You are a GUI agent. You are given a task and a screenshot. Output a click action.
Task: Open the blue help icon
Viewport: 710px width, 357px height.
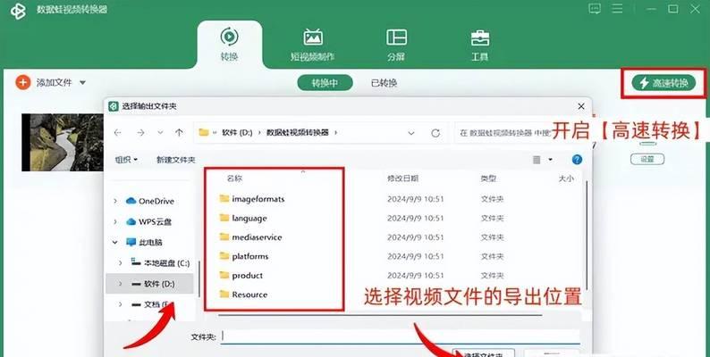pos(577,159)
